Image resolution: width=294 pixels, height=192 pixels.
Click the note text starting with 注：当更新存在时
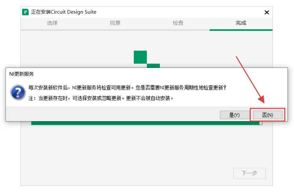[x=101, y=98]
